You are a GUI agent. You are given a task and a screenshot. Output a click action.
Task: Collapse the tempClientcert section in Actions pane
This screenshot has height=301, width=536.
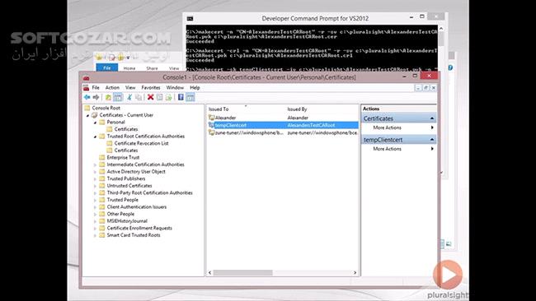point(432,140)
